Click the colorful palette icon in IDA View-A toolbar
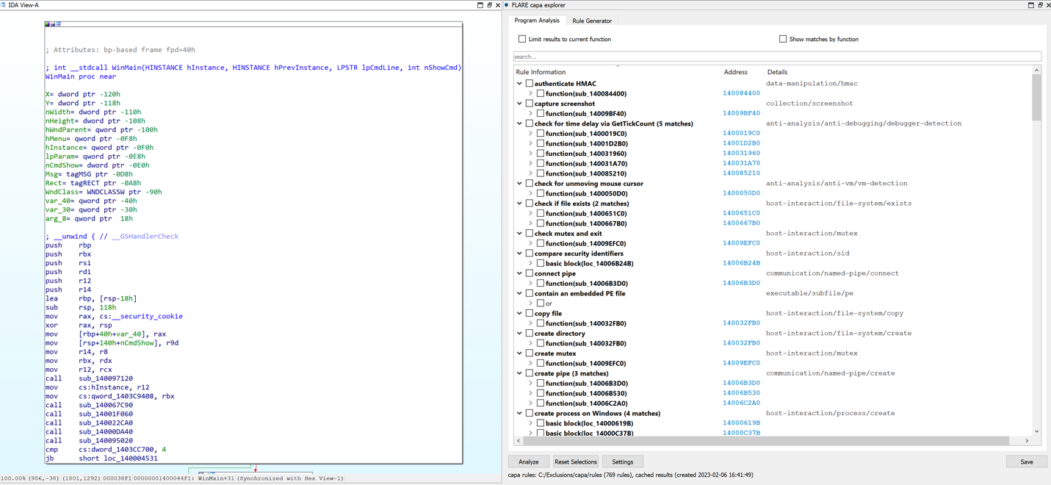This screenshot has height=485, width=1051. pos(47,24)
